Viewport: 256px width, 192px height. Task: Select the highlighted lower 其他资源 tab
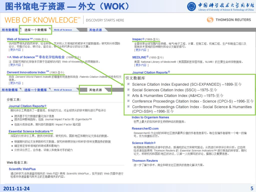point(95,90)
